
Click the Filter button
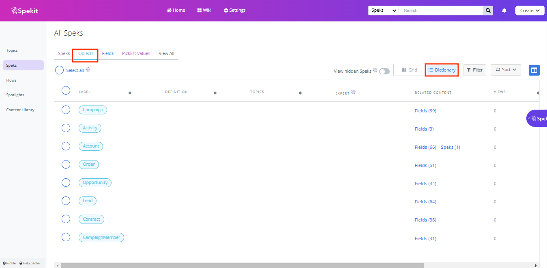[474, 70]
